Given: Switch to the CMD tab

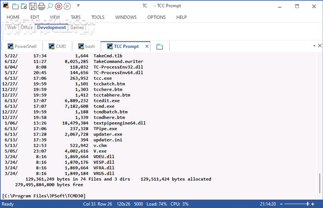Looking at the screenshot, I should pos(57,46).
